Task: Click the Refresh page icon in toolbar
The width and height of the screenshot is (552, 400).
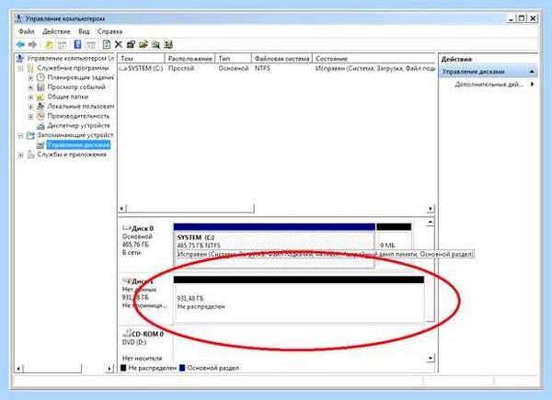Action: (107, 44)
